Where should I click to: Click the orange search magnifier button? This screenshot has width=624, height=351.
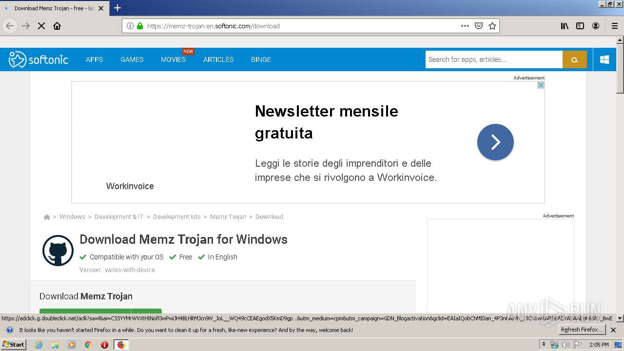[575, 59]
